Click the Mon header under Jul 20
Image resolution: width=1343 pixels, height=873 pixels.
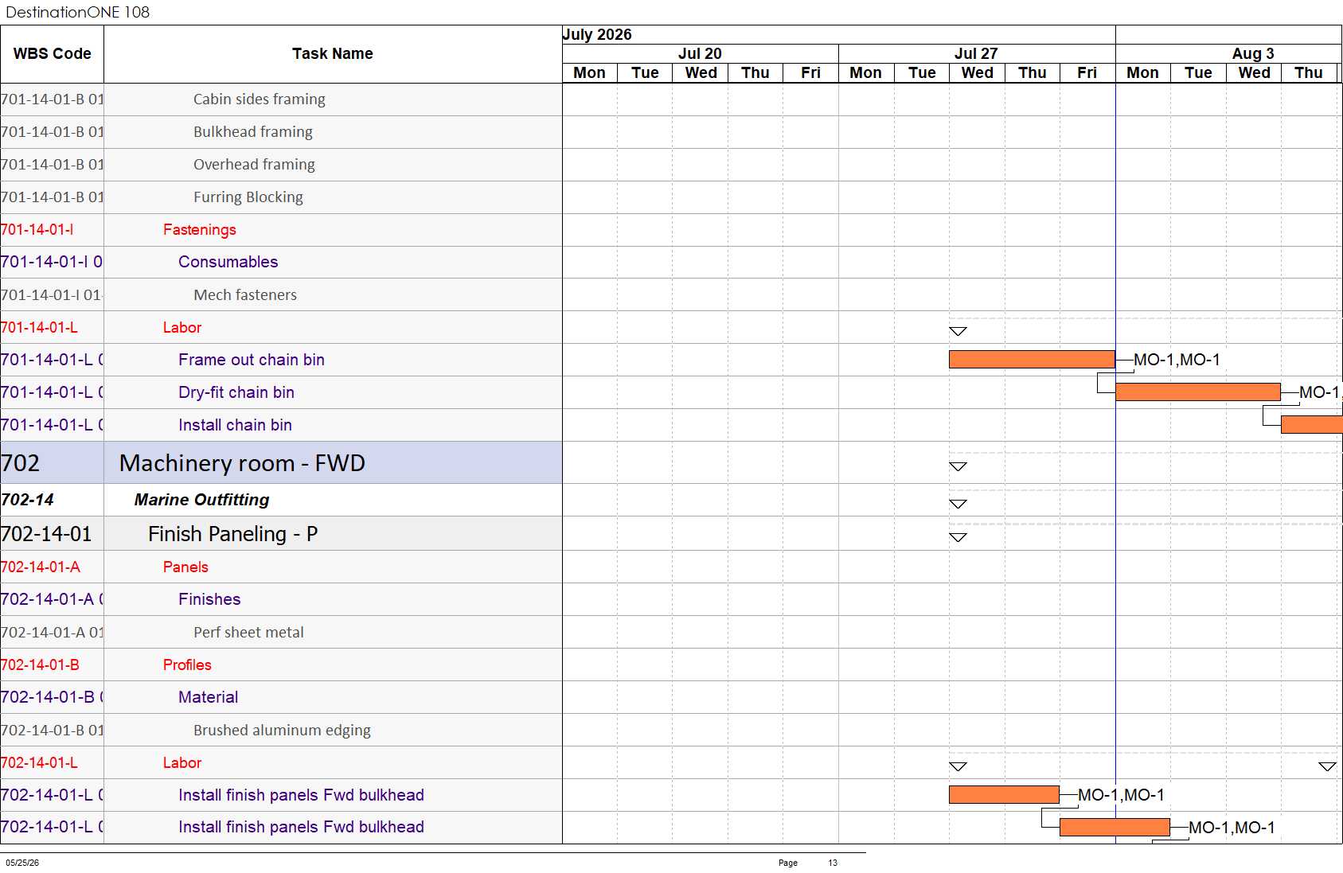[590, 72]
